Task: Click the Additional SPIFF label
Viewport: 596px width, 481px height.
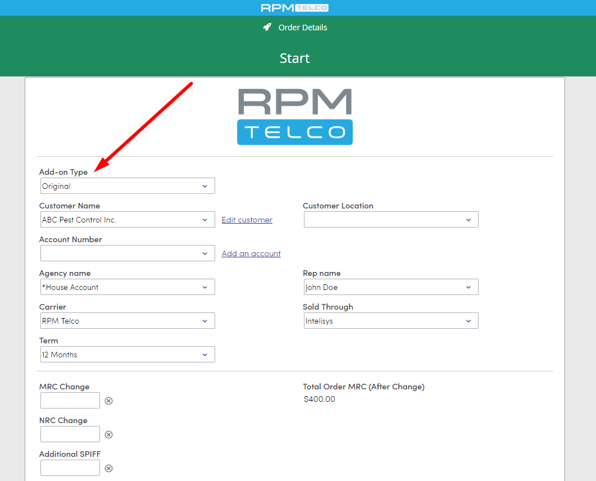Action: pyautogui.click(x=70, y=454)
